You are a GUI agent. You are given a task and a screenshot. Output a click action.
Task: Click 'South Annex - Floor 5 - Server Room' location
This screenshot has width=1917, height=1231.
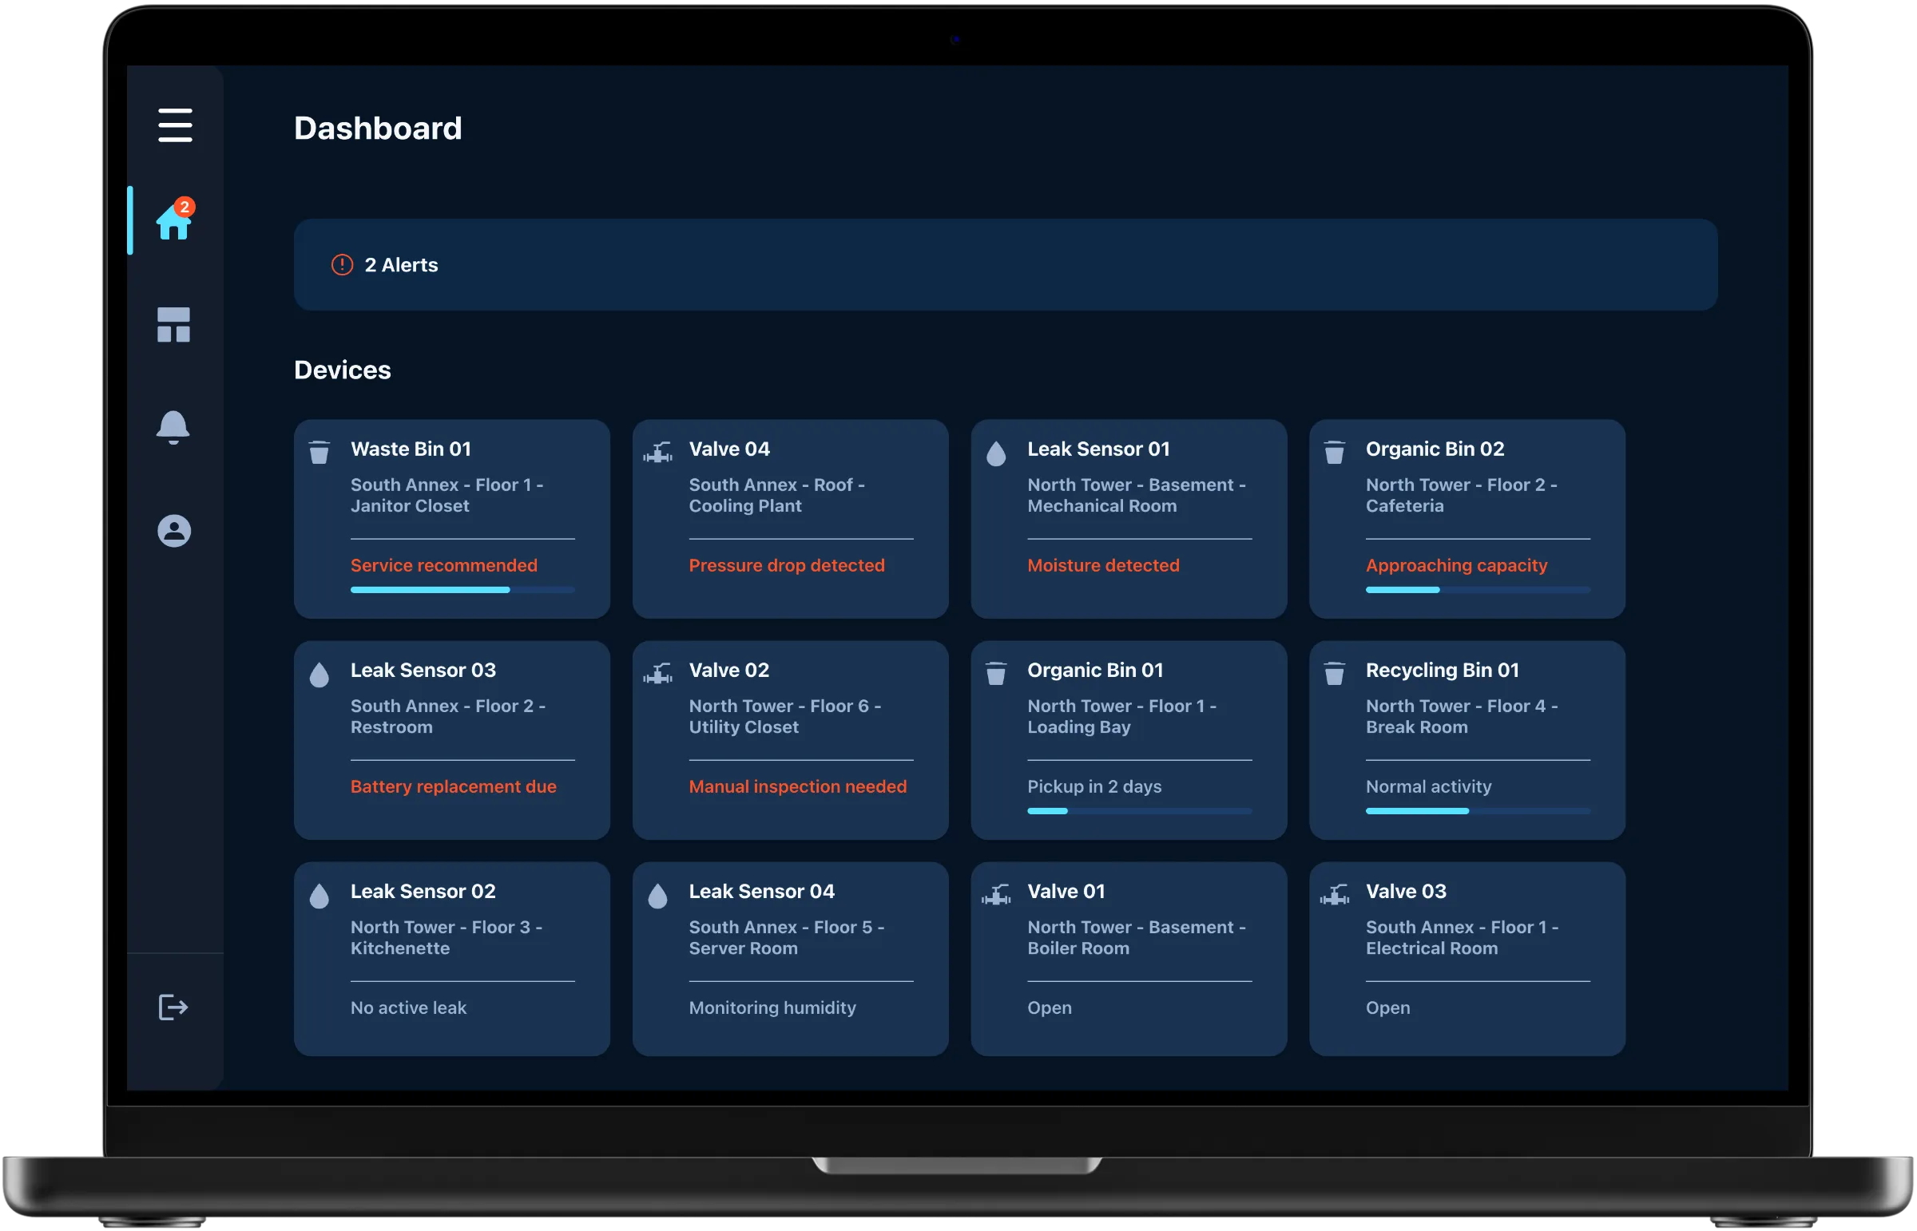coord(786,938)
